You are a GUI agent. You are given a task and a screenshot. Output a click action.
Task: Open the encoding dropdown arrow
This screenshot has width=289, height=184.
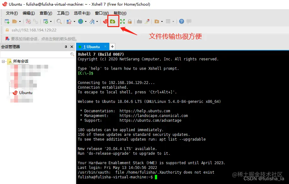86,22
